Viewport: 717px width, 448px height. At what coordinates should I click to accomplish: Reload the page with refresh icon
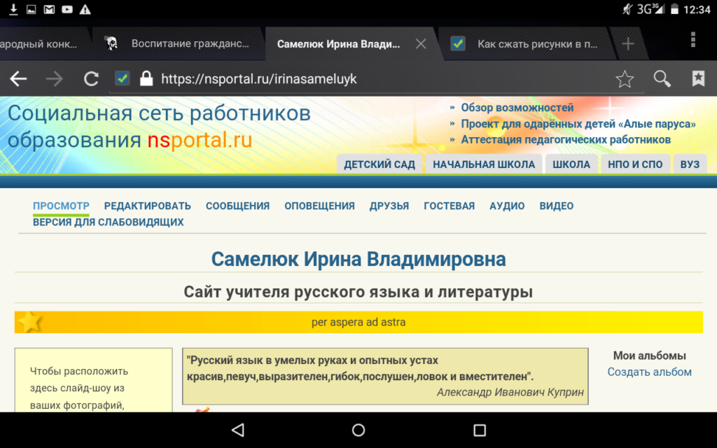coord(91,79)
